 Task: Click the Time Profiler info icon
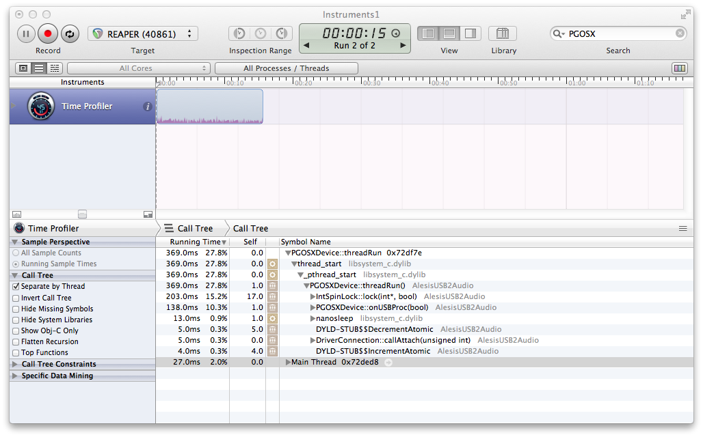pyautogui.click(x=147, y=107)
